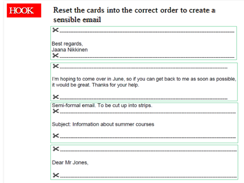Click scissors icon above hoping to come text
The image size is (244, 183).
(56, 66)
